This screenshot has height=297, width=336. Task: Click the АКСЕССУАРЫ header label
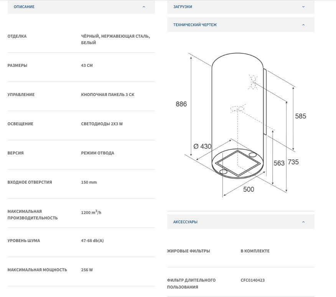coord(185,222)
